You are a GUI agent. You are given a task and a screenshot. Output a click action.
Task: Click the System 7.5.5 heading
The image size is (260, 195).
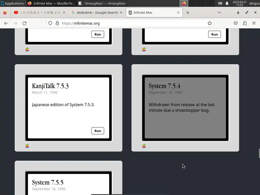(47, 182)
